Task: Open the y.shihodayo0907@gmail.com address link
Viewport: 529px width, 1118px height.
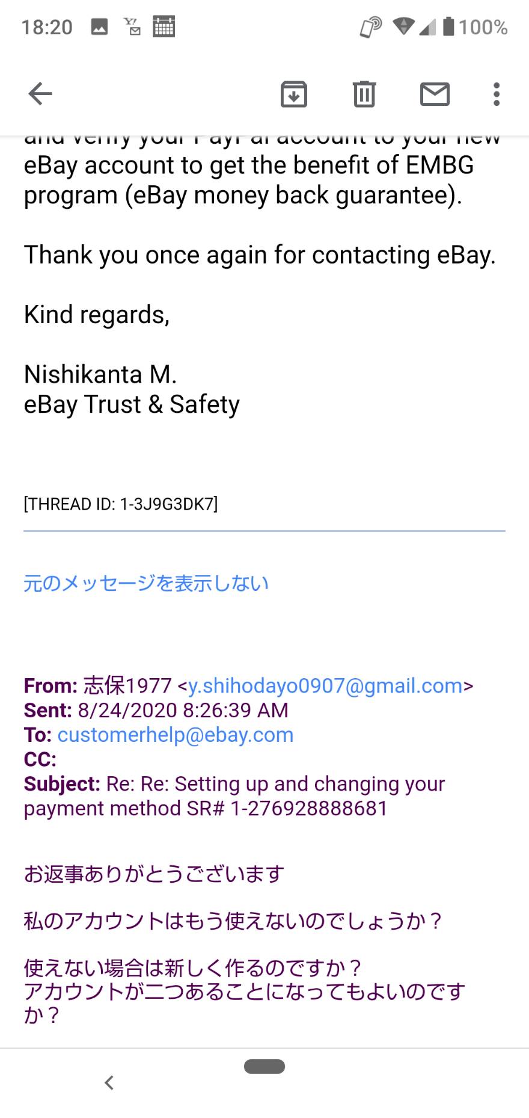Action: point(325,685)
